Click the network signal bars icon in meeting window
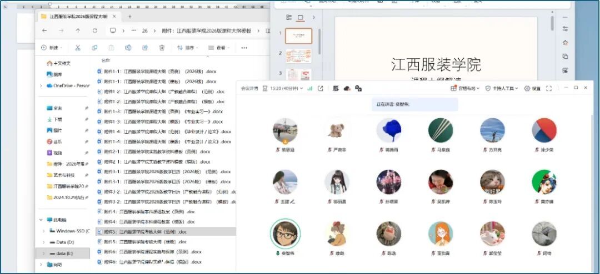600x274 pixels. click(310, 88)
